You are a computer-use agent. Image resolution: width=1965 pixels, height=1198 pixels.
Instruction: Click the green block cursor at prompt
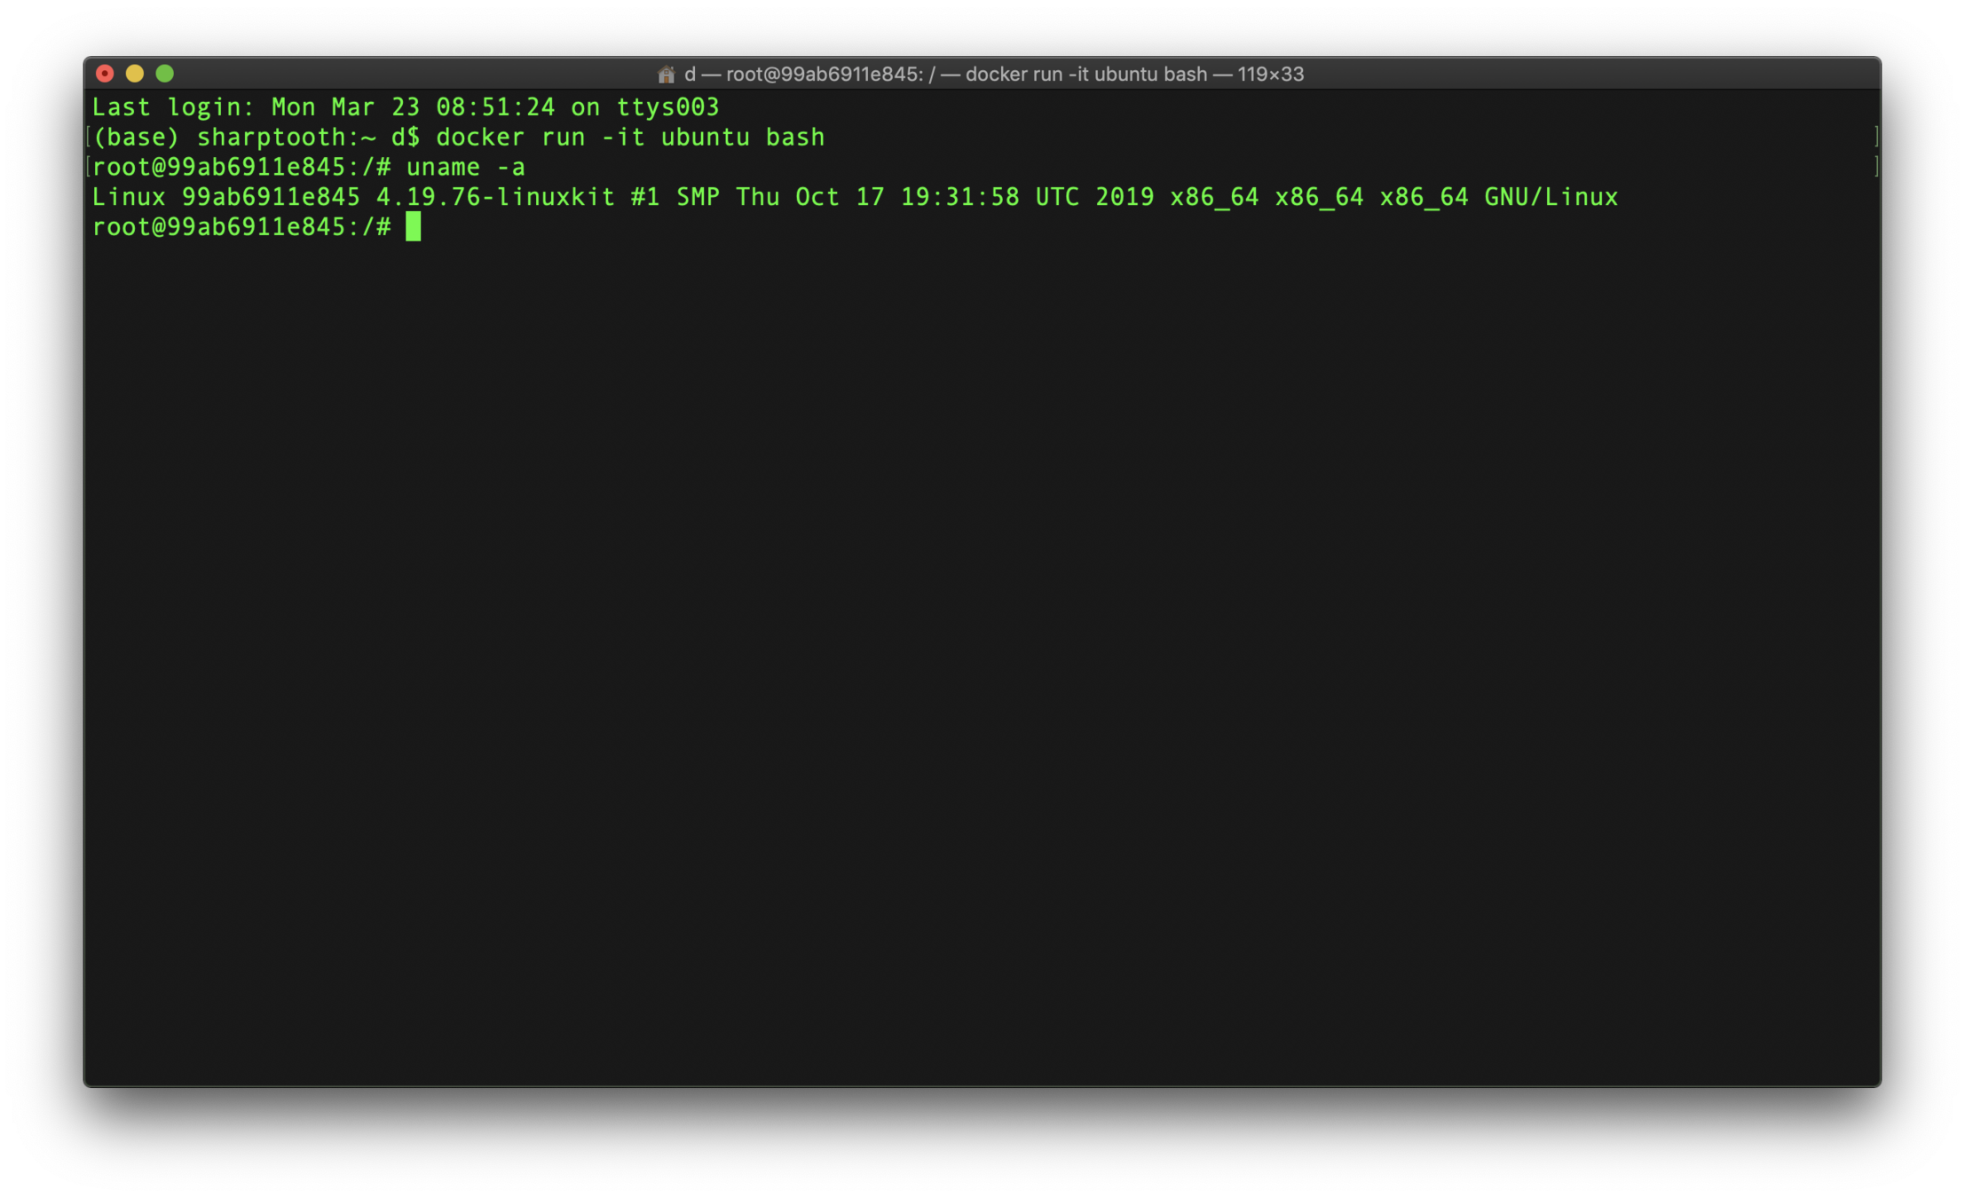click(x=413, y=227)
